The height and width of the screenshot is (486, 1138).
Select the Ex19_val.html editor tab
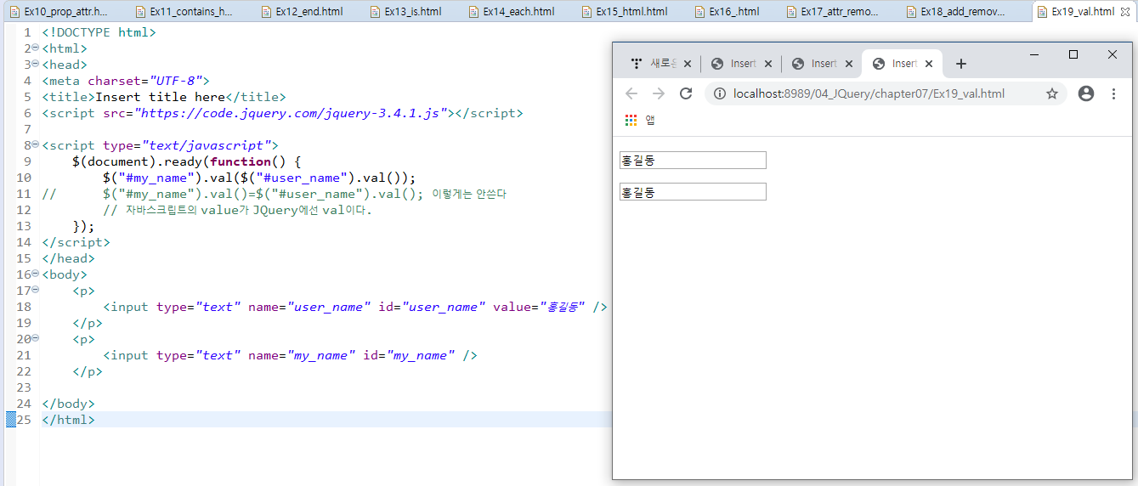(1082, 12)
